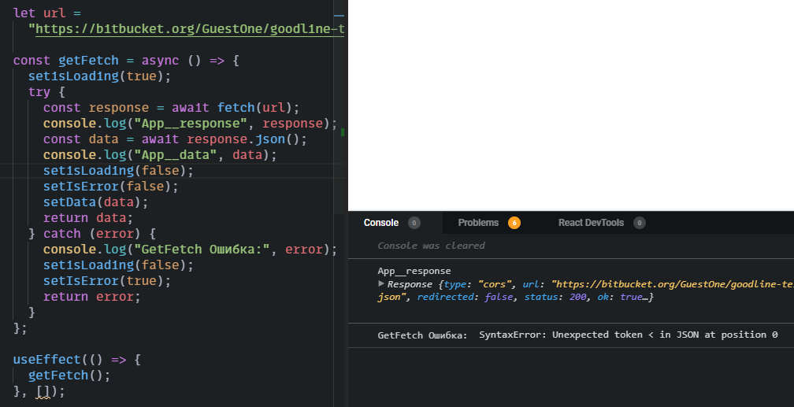The height and width of the screenshot is (407, 794).
Task: Click the green change marker in editor gutter
Action: tap(343, 132)
